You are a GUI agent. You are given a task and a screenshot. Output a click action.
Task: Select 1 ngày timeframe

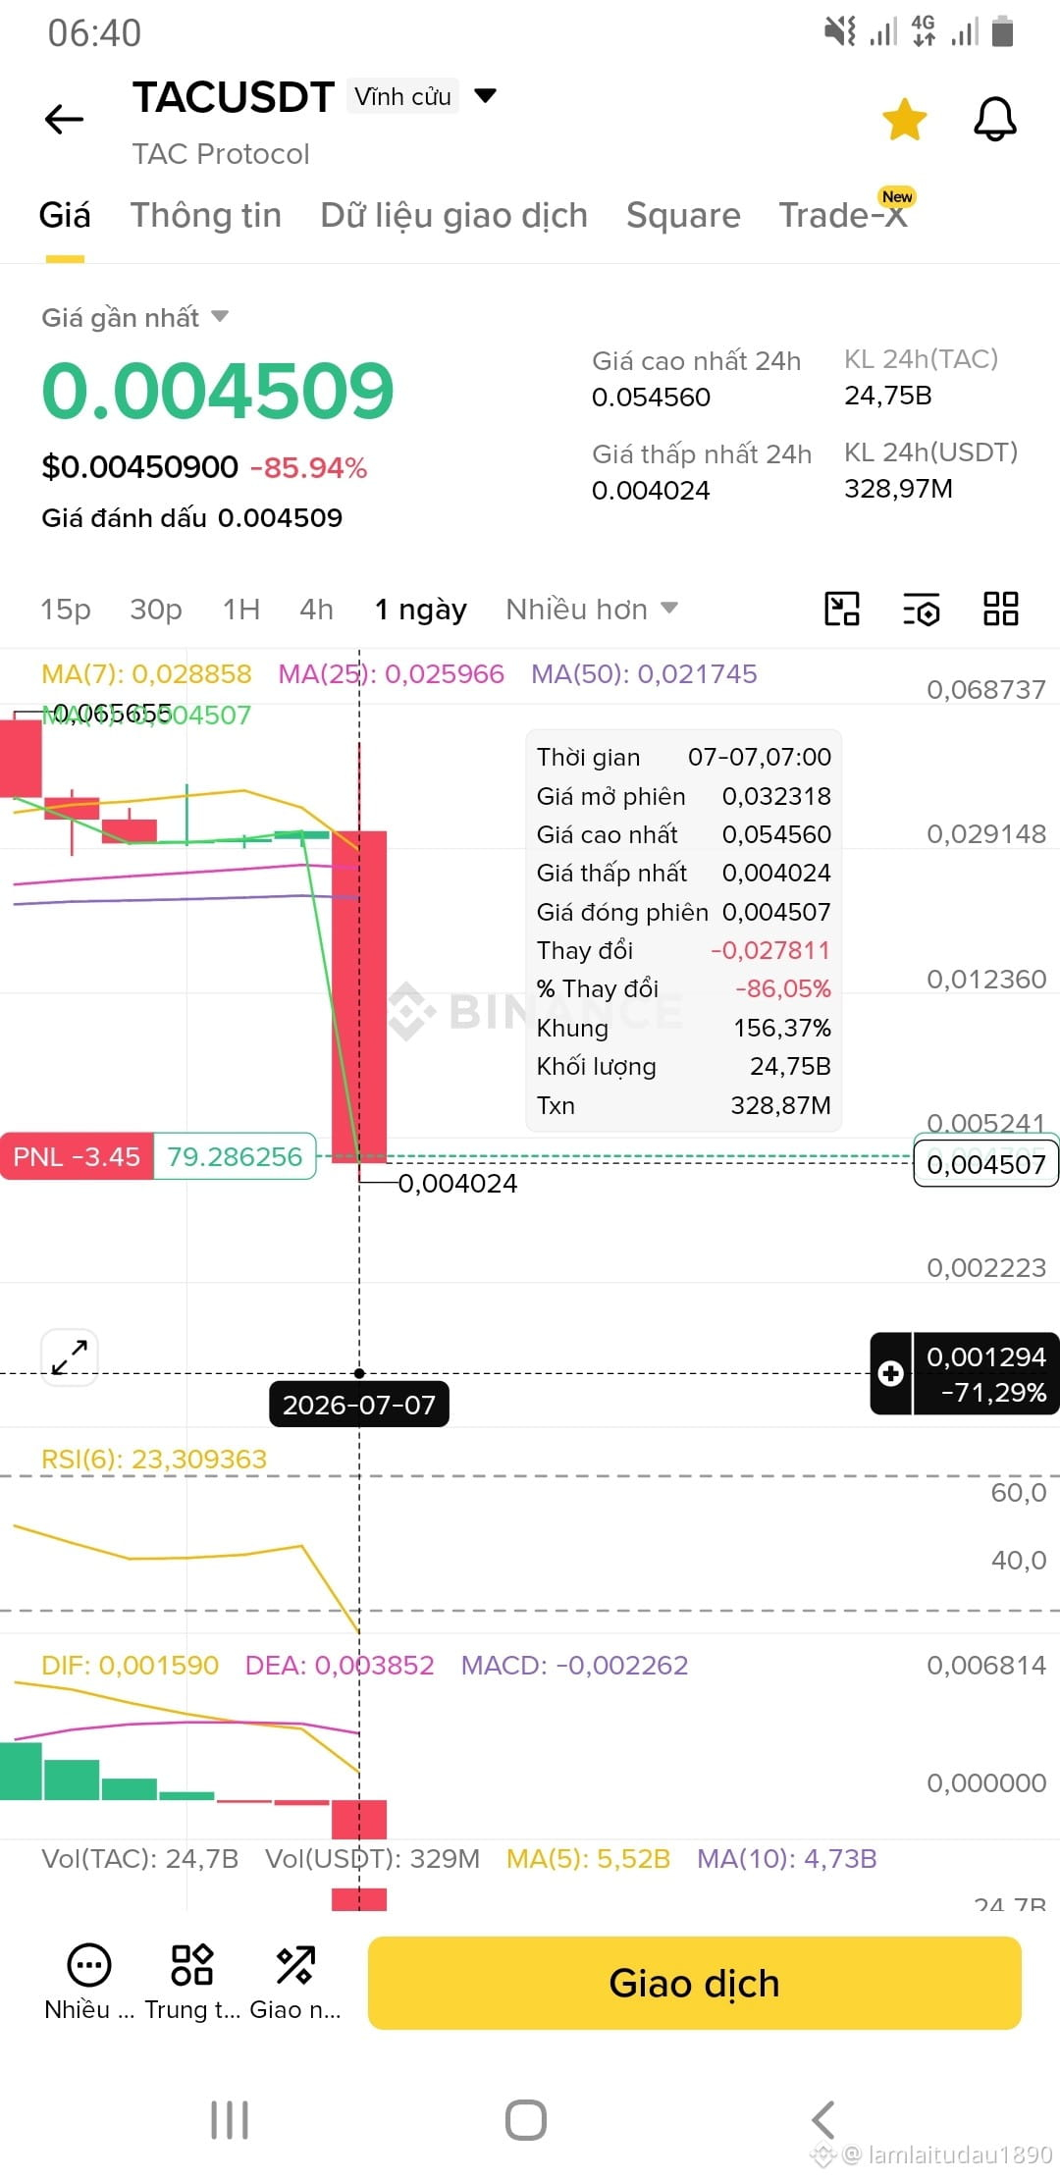pos(421,610)
